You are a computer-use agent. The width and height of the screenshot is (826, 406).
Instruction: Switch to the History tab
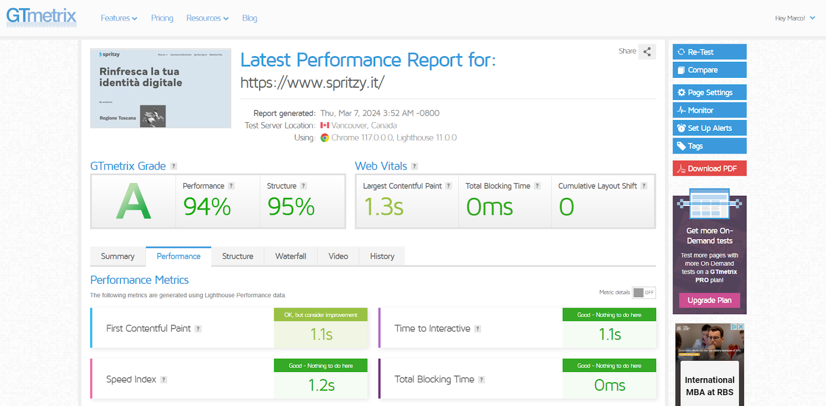(x=382, y=256)
